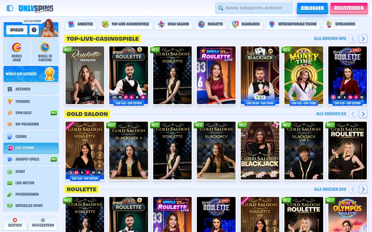Open the World Cup Legends banner
Viewport: 372px width, 232px height.
(x=31, y=74)
